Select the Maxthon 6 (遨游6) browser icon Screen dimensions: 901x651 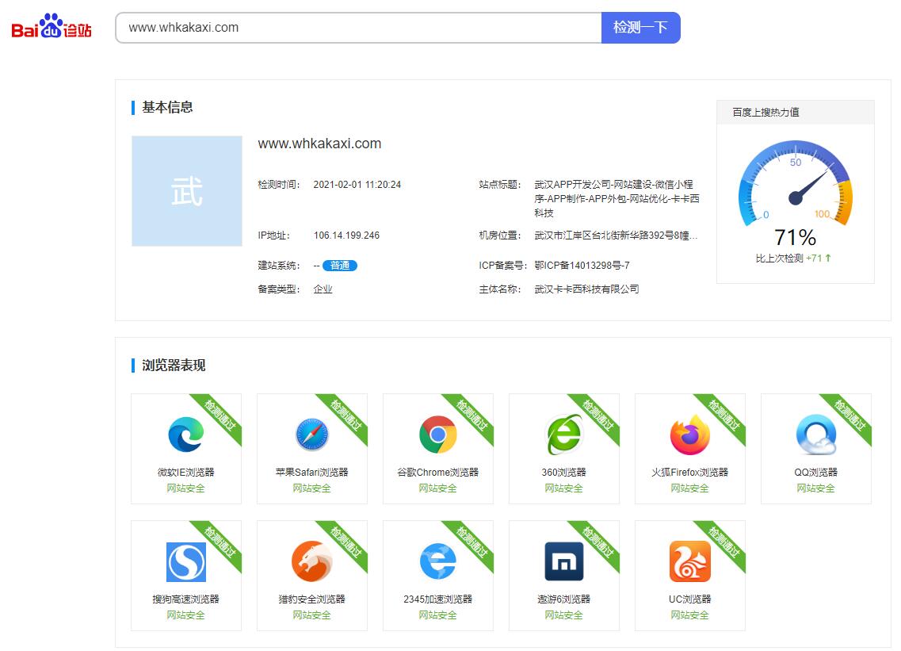click(563, 561)
